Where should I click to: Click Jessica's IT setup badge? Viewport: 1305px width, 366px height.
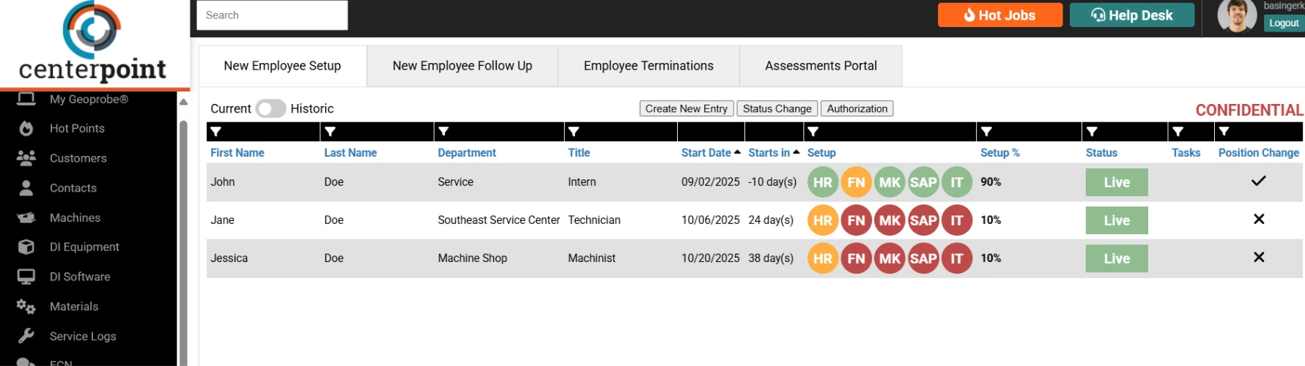(957, 258)
